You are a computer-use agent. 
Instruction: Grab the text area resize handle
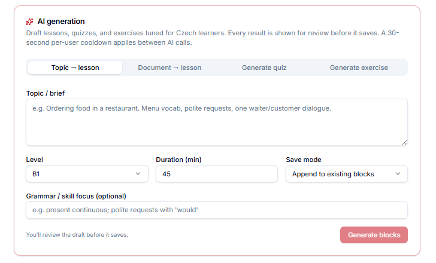tap(405, 143)
